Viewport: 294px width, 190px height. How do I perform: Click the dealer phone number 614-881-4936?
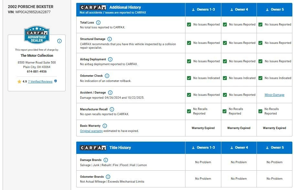[x=37, y=72]
